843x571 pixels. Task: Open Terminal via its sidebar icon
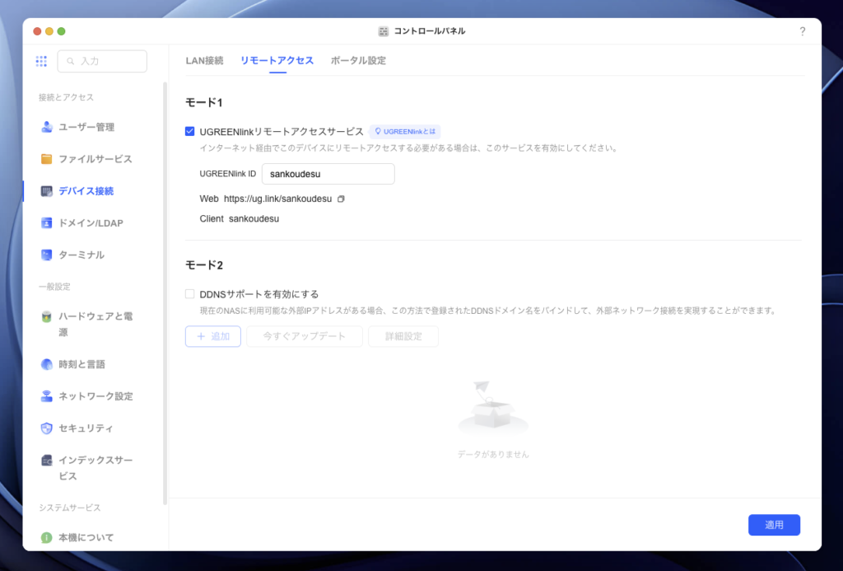[47, 255]
